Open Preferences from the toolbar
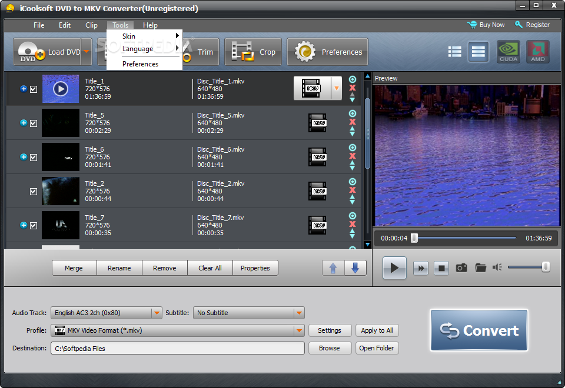565x388 pixels. click(327, 52)
